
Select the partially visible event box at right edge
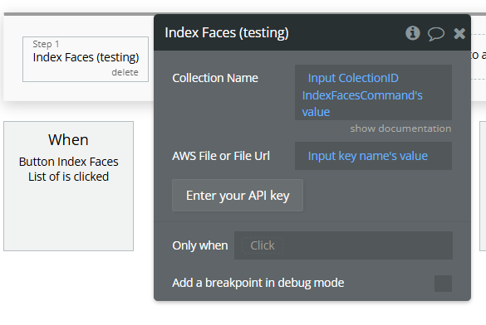483,186
